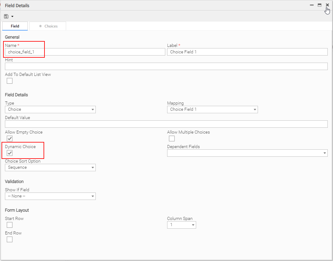Minimize the Field Details window
Screen dimensions: 333x261
tap(312, 5)
